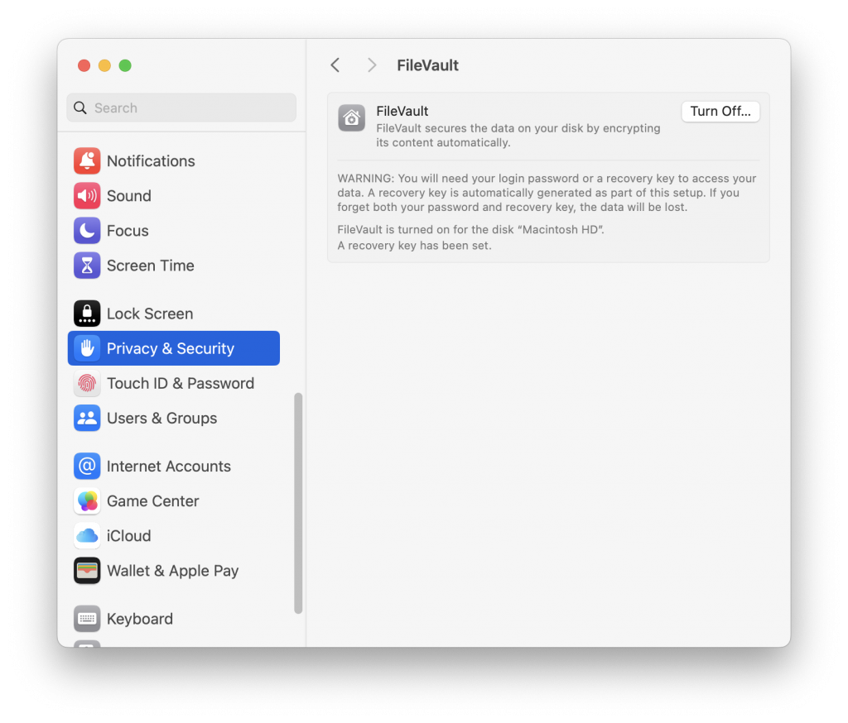Click the search magnifier icon

(79, 108)
